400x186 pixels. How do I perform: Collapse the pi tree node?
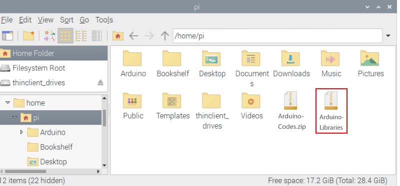click(x=14, y=117)
